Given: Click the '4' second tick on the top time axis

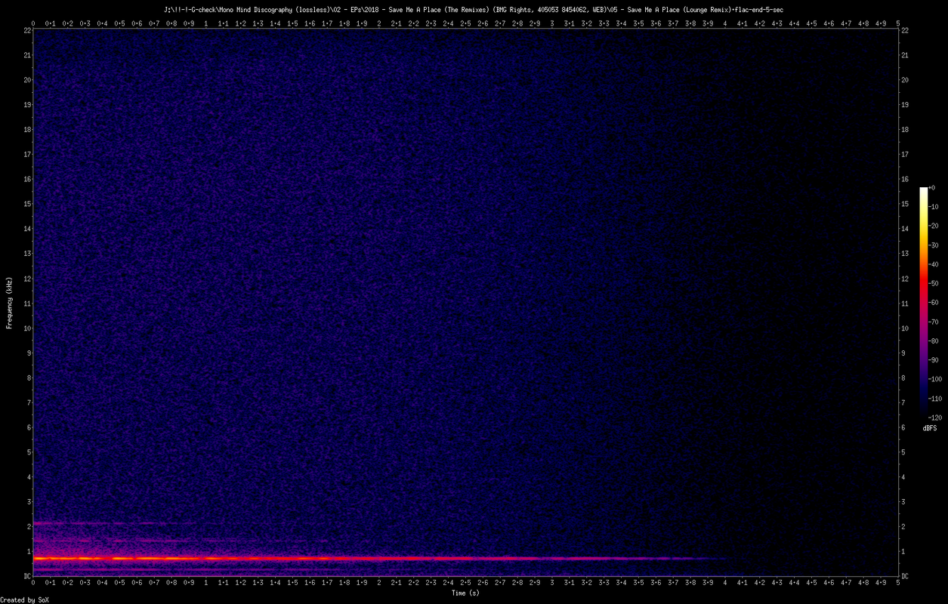Looking at the screenshot, I should click(725, 23).
